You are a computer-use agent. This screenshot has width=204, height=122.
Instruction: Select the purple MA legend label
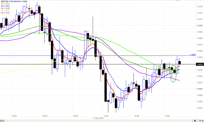[x=5, y=13]
